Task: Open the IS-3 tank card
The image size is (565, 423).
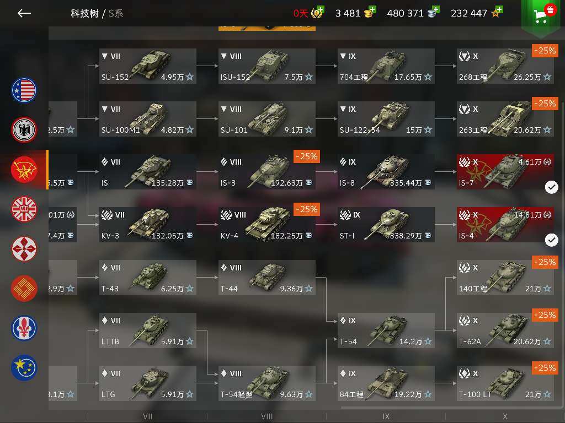Action: tap(267, 172)
